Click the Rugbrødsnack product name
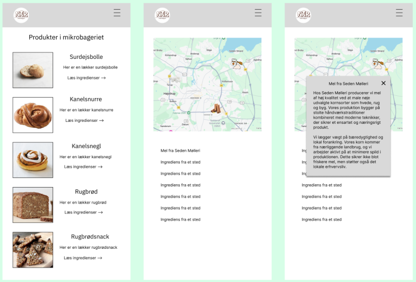This screenshot has height=282, width=416. [x=90, y=237]
